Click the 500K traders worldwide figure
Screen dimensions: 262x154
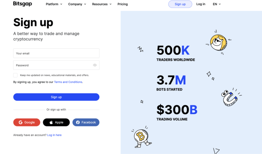pos(173,50)
